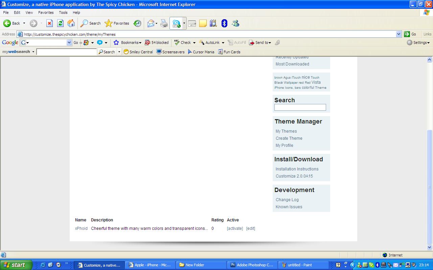Open the Known Issues link
The height and width of the screenshot is (270, 433).
pos(289,207)
